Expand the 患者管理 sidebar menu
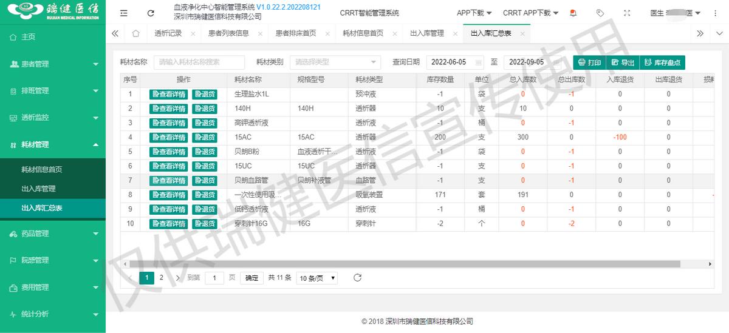This screenshot has height=333, width=729. (x=53, y=64)
